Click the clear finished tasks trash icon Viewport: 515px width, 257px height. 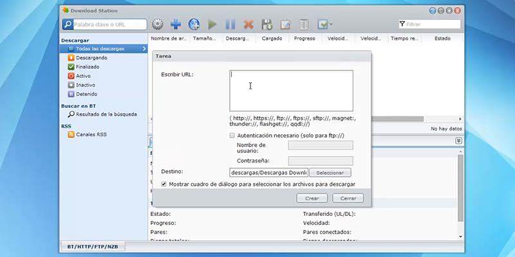pos(304,24)
